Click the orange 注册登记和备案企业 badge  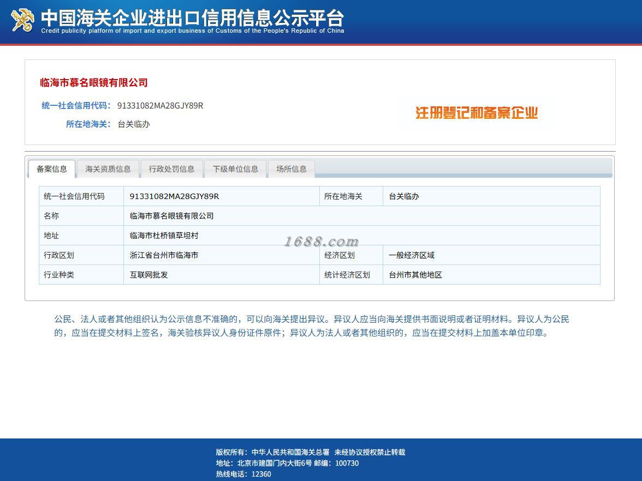click(x=476, y=112)
